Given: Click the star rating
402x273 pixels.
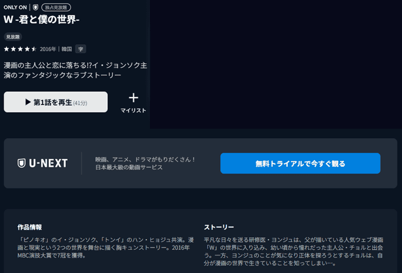Looking at the screenshot, I should point(20,49).
